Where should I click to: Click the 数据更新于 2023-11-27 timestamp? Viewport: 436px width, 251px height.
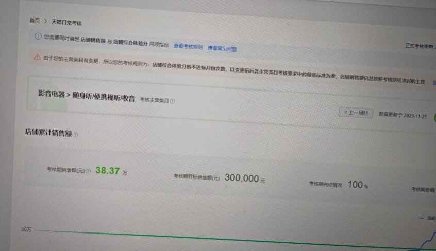tap(403, 115)
